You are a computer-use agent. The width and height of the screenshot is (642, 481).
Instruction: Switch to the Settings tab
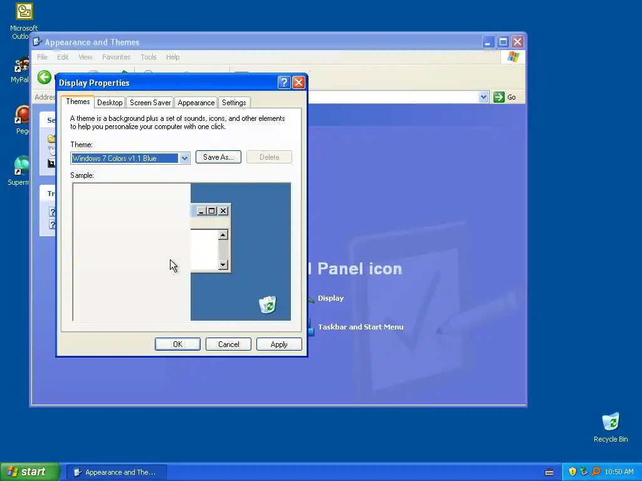[x=234, y=103]
